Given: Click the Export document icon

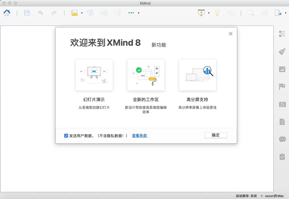Looking at the screenshot, I should click(x=278, y=13).
